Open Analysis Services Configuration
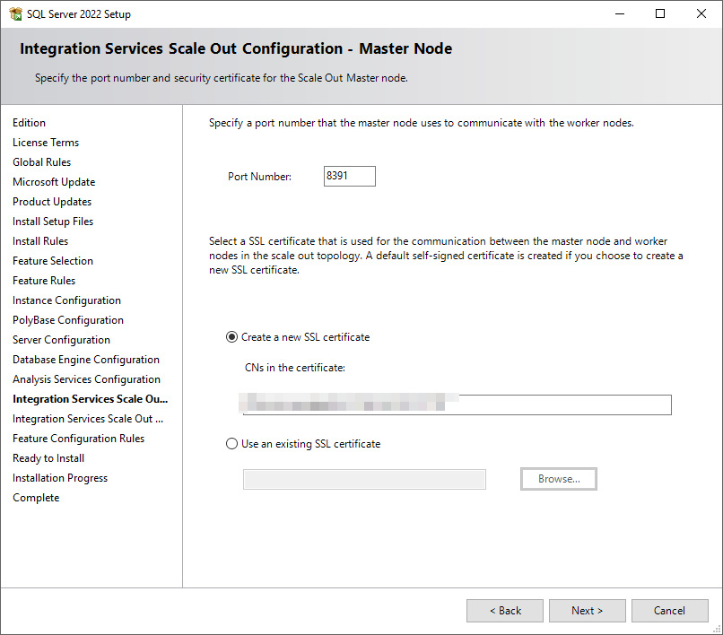 (x=86, y=378)
